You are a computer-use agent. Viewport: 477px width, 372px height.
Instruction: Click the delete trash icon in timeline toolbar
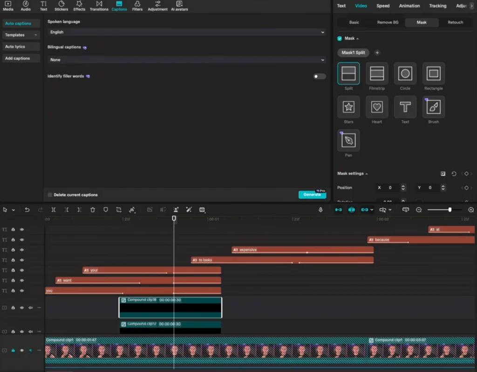coord(93,210)
